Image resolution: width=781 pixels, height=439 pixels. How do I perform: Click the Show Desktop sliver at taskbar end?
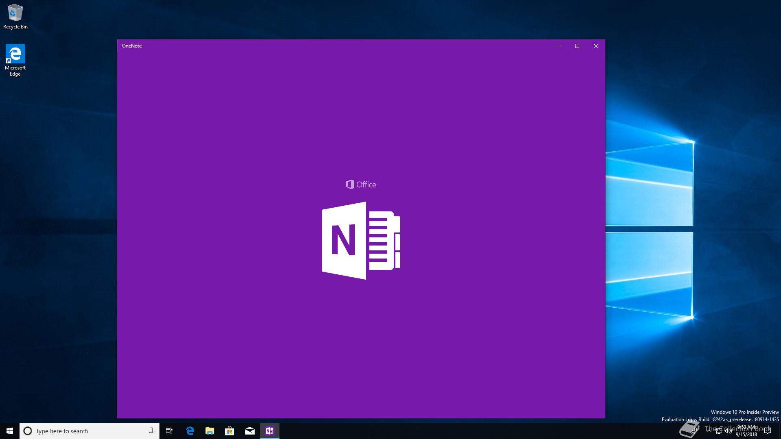780,431
